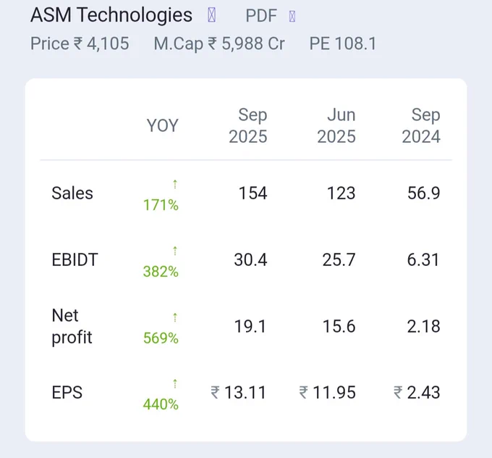Select the Sep 2025 column header

tap(248, 125)
